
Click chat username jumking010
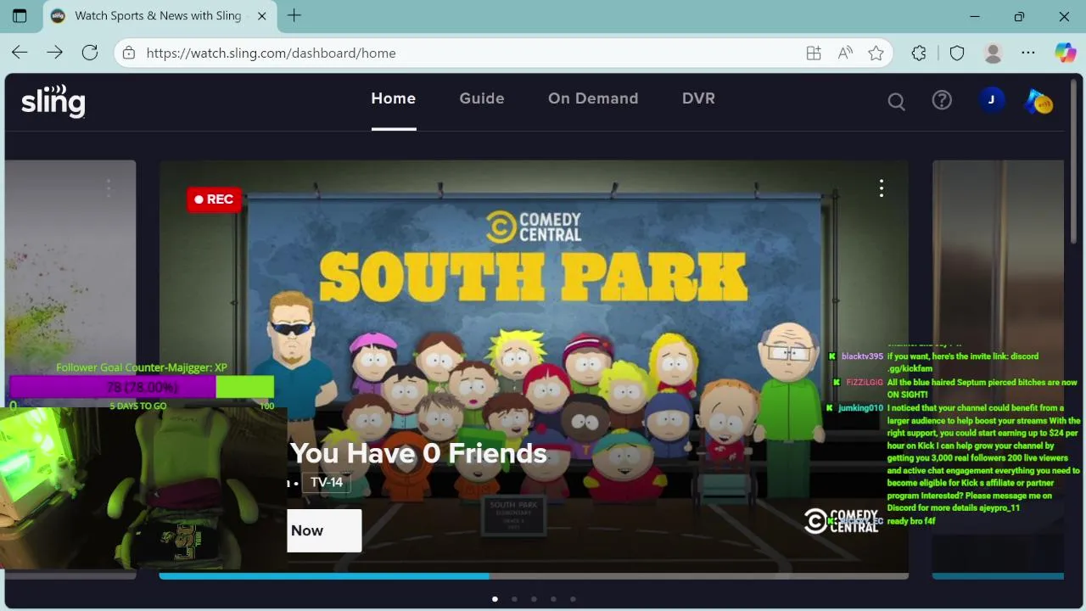pos(860,408)
